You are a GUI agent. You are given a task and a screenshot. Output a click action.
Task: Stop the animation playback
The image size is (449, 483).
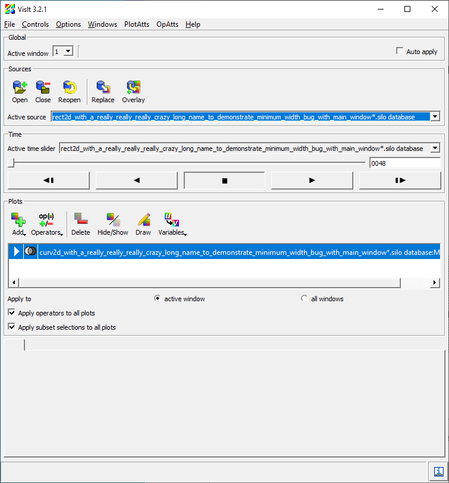tap(225, 181)
